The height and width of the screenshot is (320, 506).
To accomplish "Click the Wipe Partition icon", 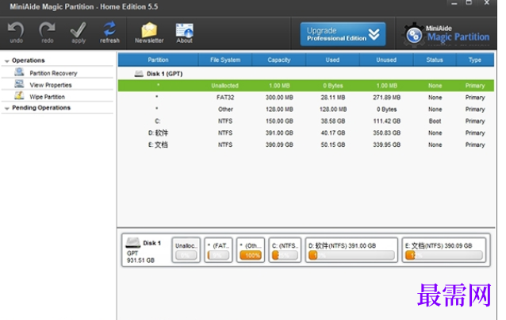I will (19, 95).
